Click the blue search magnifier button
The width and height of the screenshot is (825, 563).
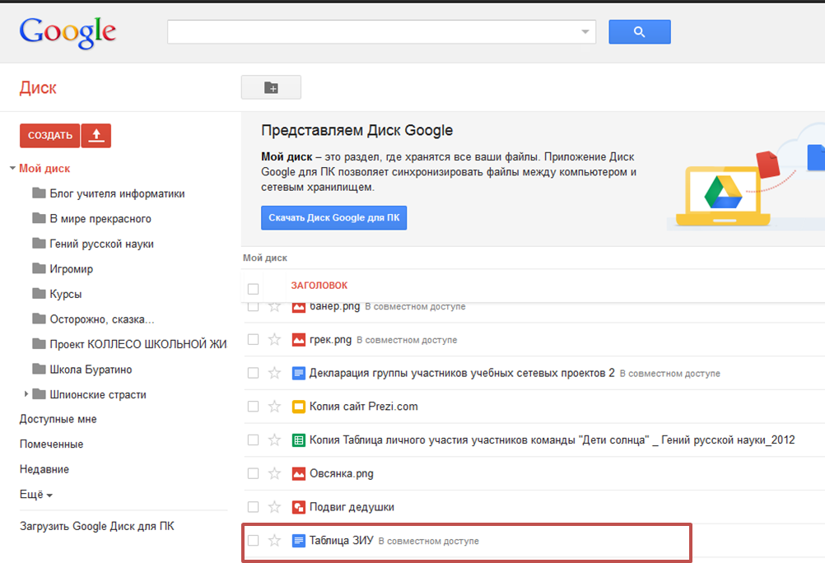click(x=639, y=32)
